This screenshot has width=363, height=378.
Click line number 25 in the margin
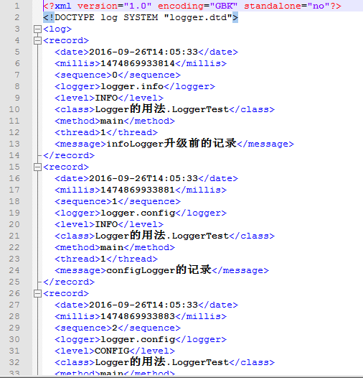point(14,282)
